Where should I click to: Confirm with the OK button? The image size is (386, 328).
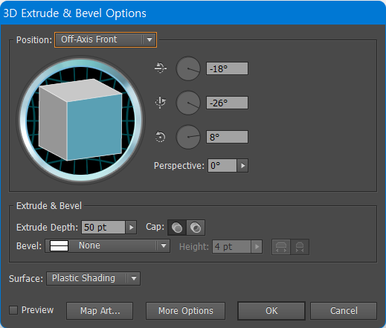tap(271, 311)
